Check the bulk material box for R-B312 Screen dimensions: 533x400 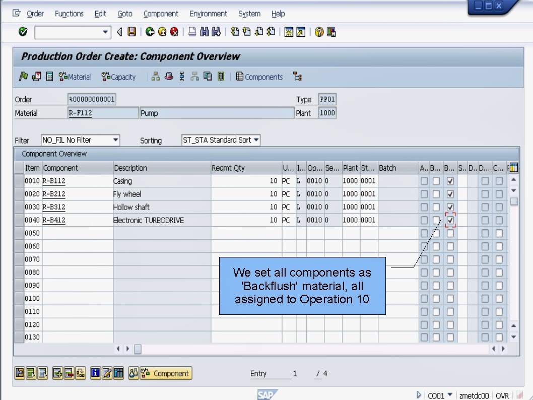436,207
